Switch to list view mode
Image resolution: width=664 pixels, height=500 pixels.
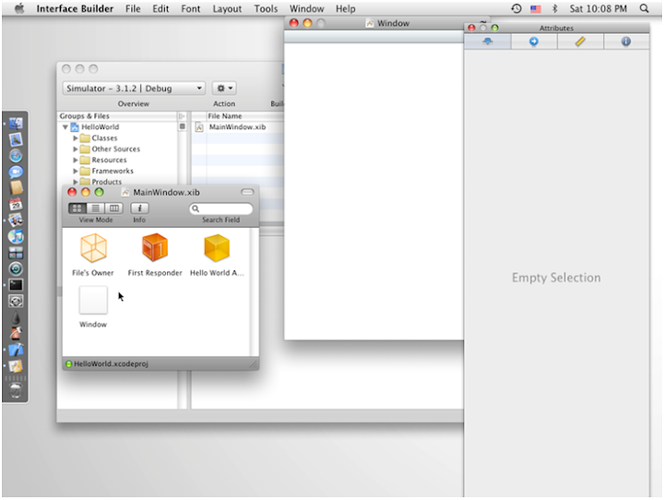pyautogui.click(x=96, y=208)
